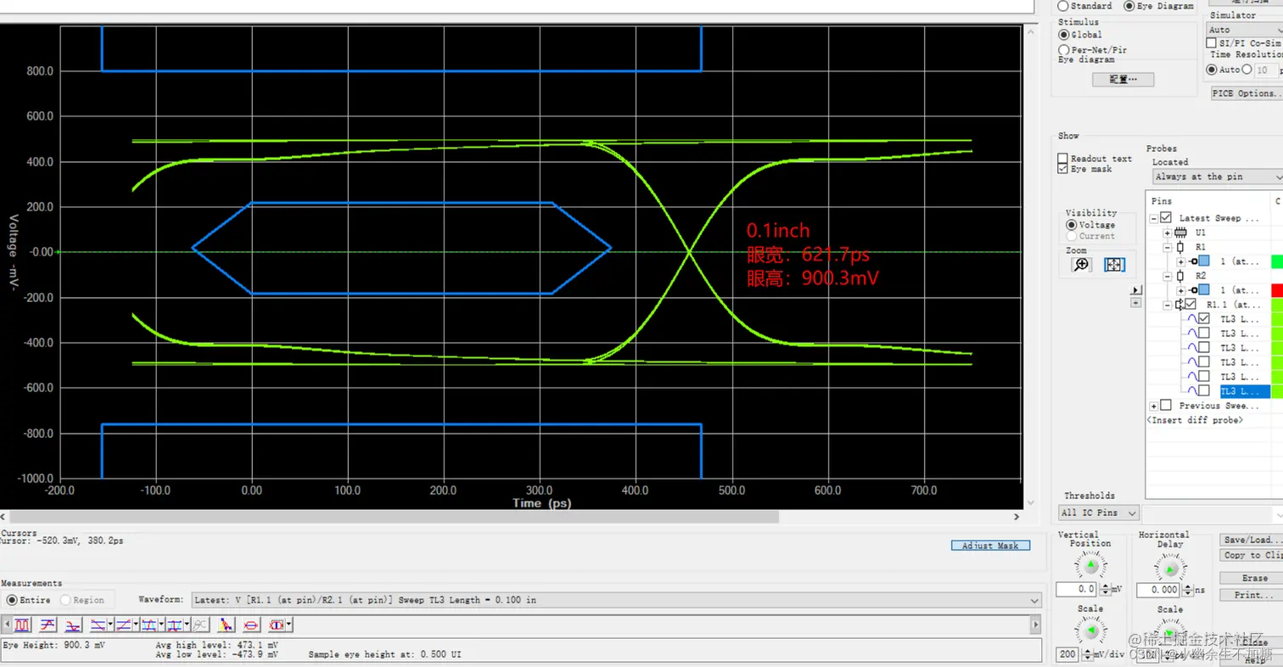
Task: Click the red color swatch for R2 pin
Action: 1277,290
